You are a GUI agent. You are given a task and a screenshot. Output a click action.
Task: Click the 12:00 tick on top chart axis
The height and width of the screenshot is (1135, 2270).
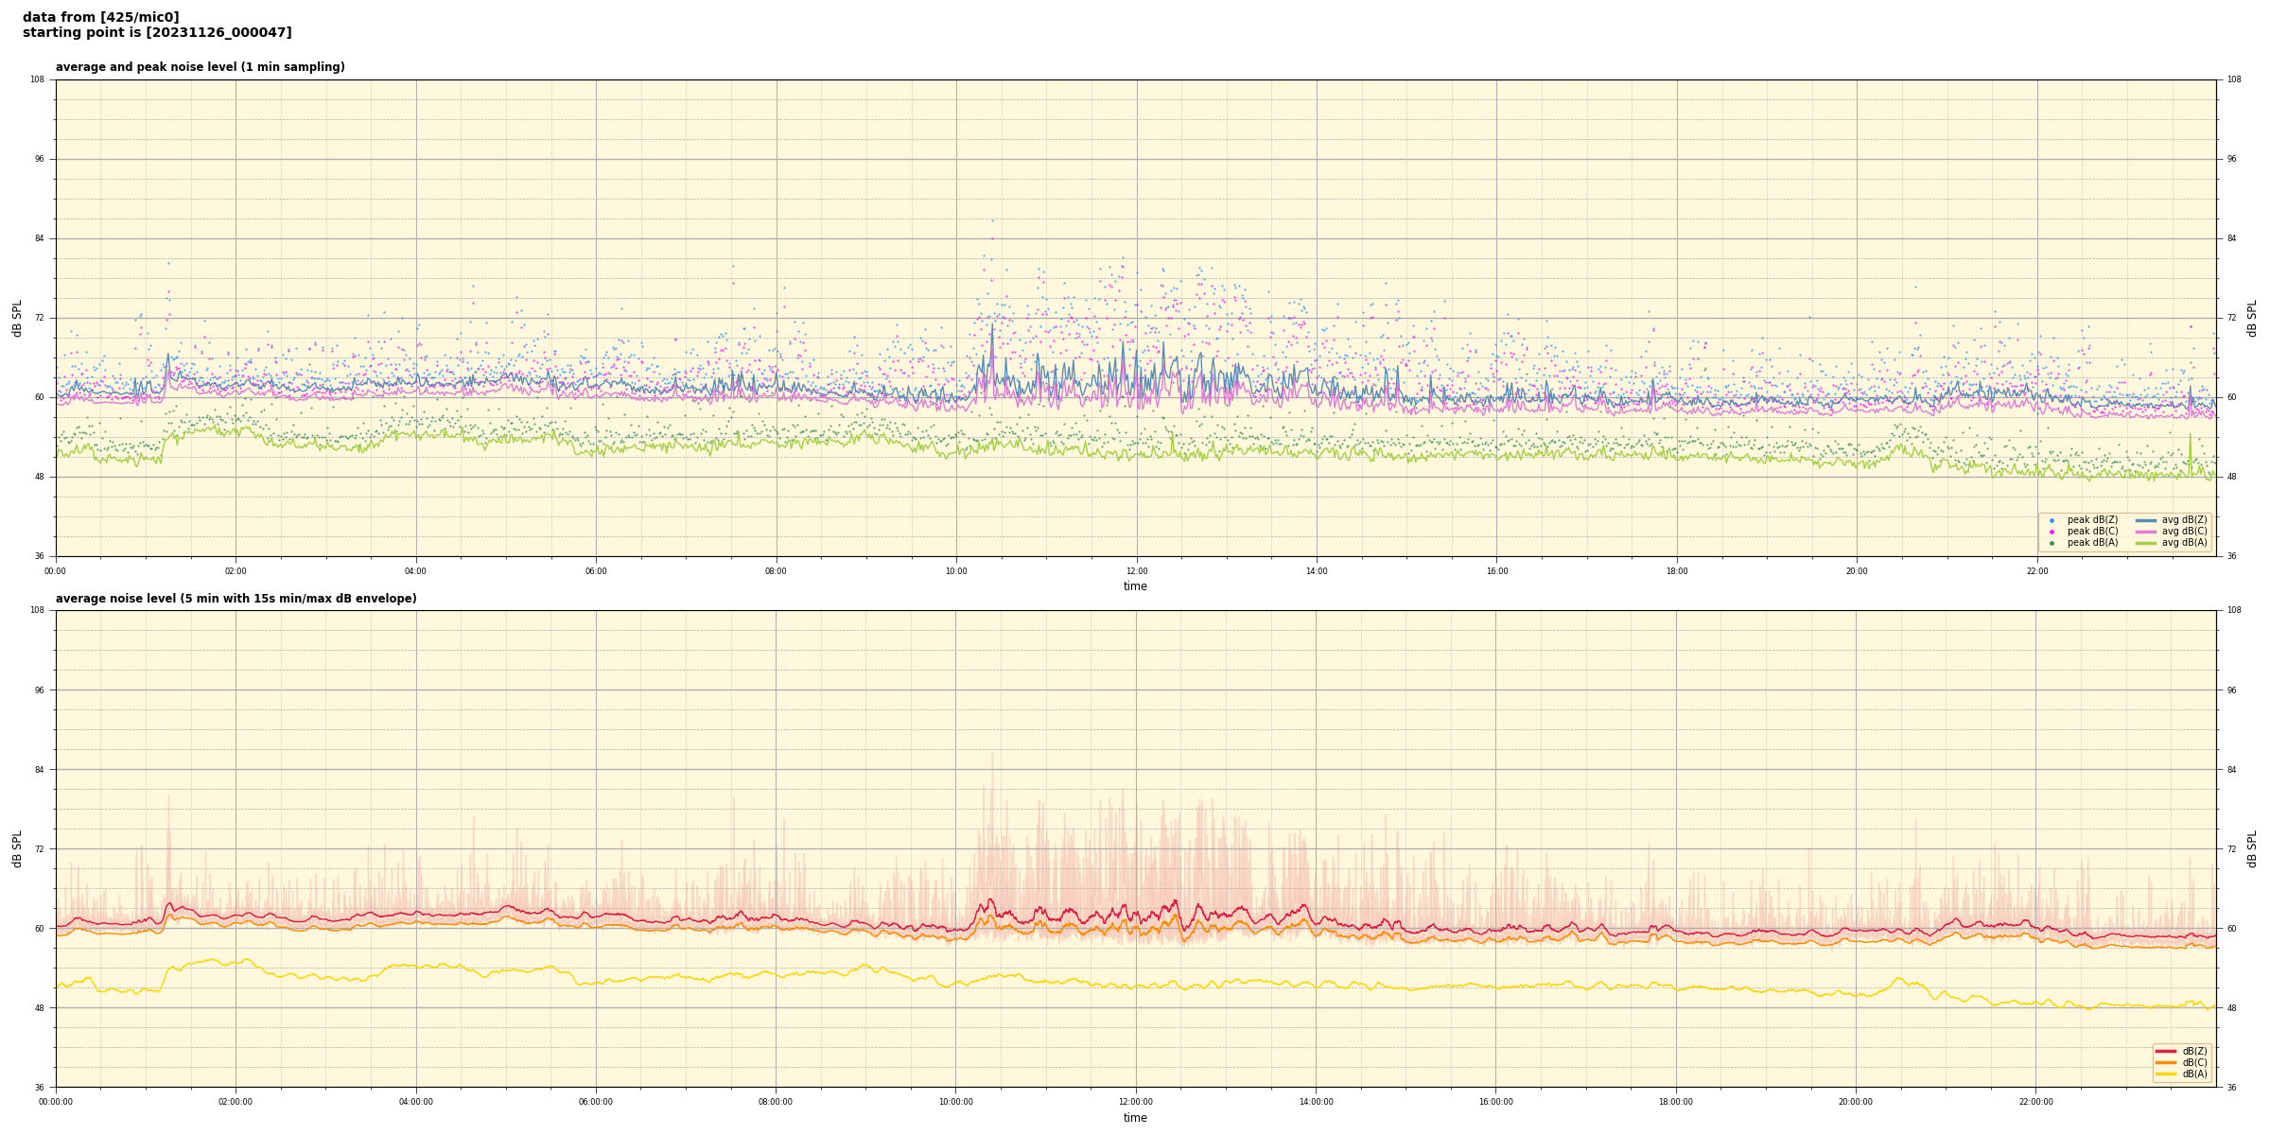tap(1136, 571)
